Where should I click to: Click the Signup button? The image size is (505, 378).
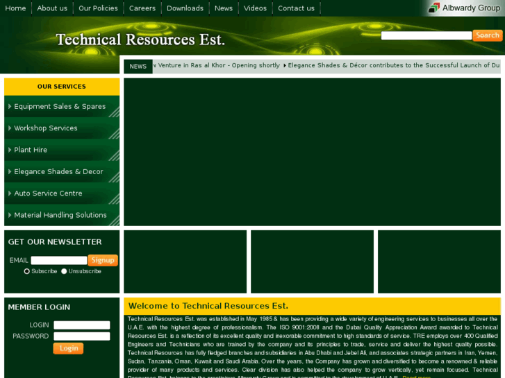click(x=103, y=260)
